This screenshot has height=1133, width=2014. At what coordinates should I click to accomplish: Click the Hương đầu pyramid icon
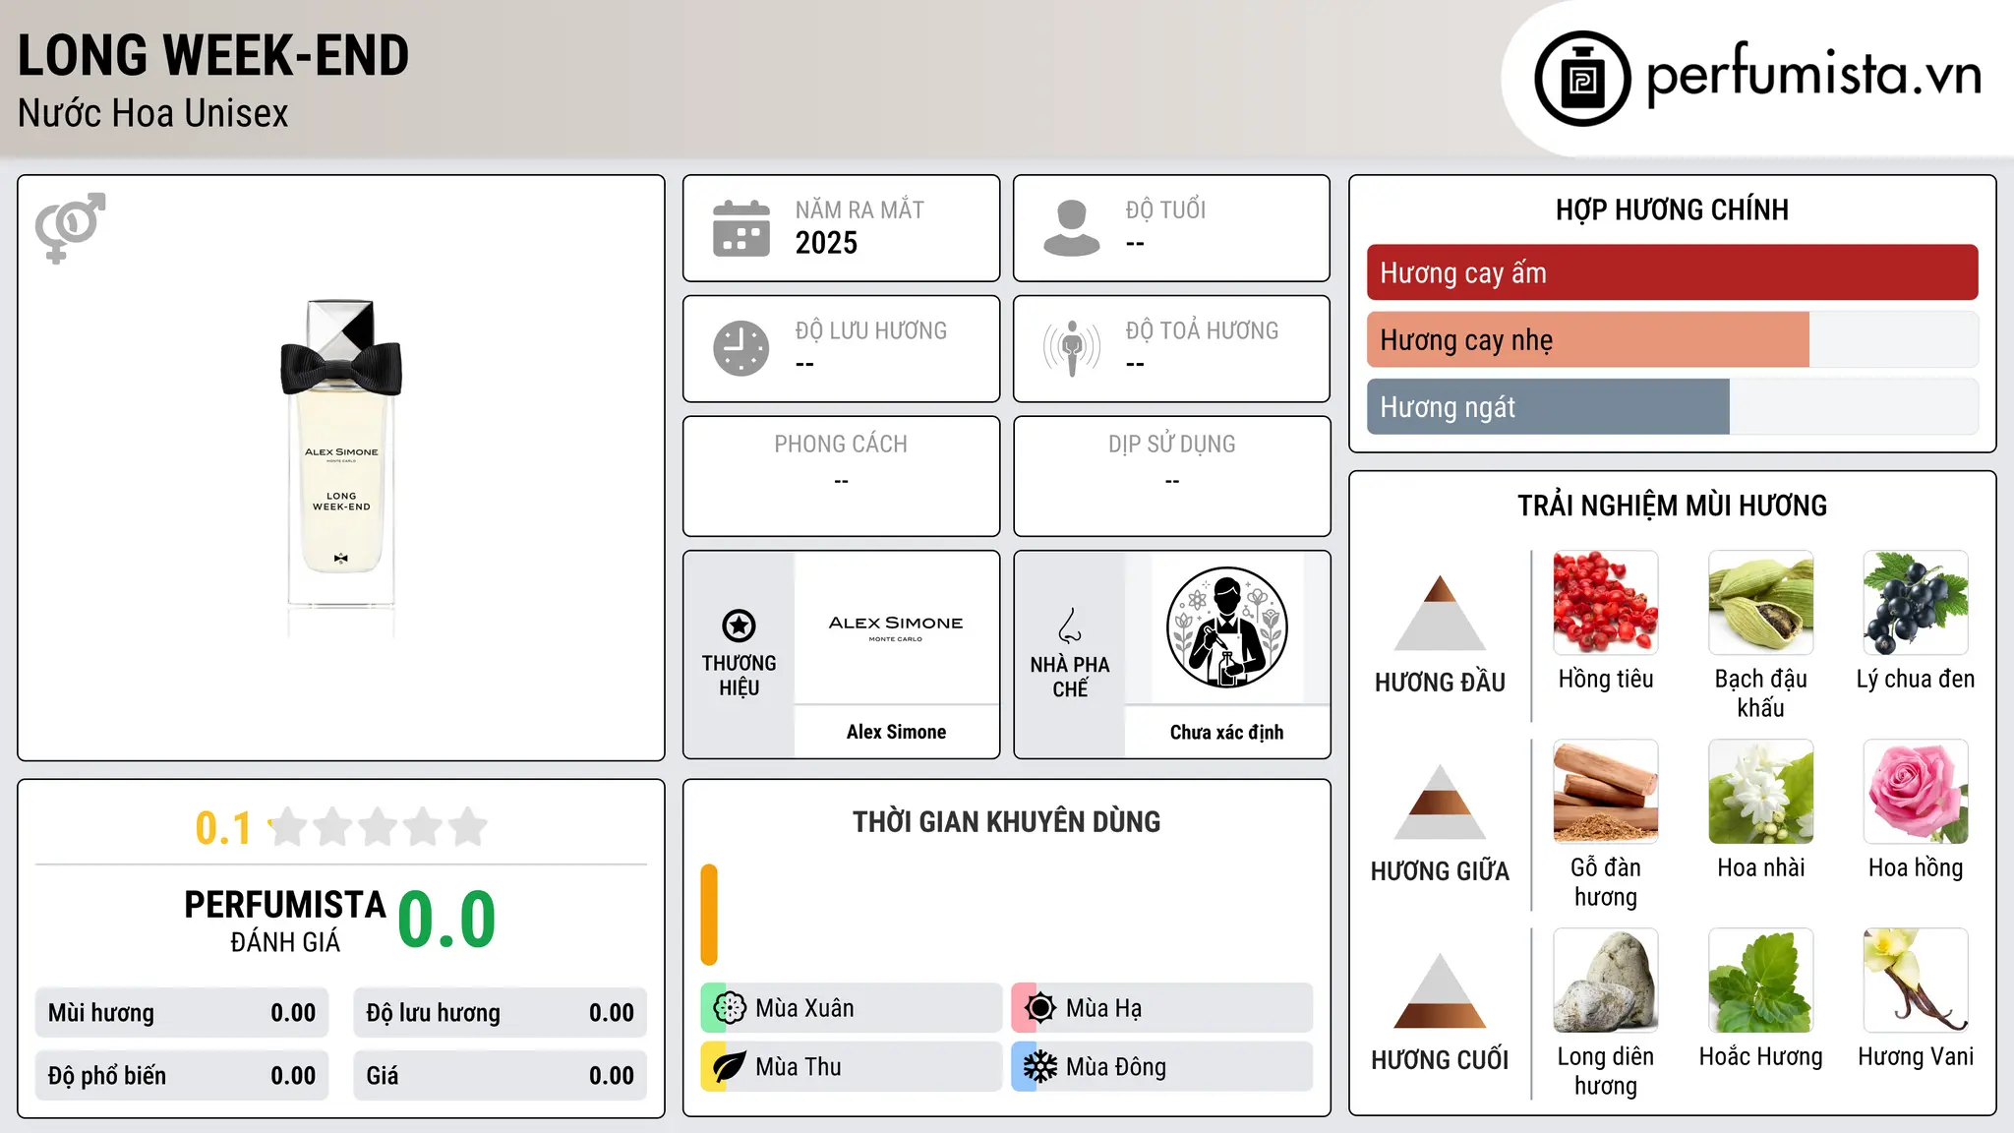pos(1440,613)
